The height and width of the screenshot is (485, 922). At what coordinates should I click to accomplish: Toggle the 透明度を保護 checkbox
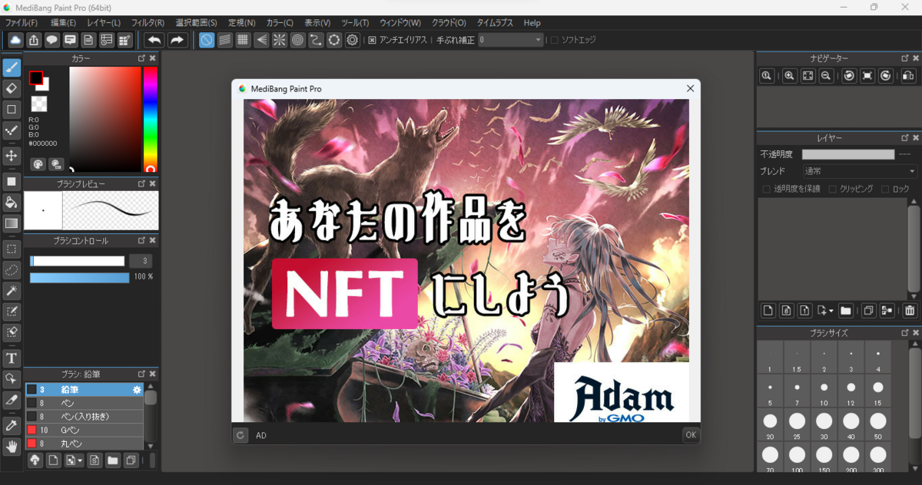click(x=766, y=189)
